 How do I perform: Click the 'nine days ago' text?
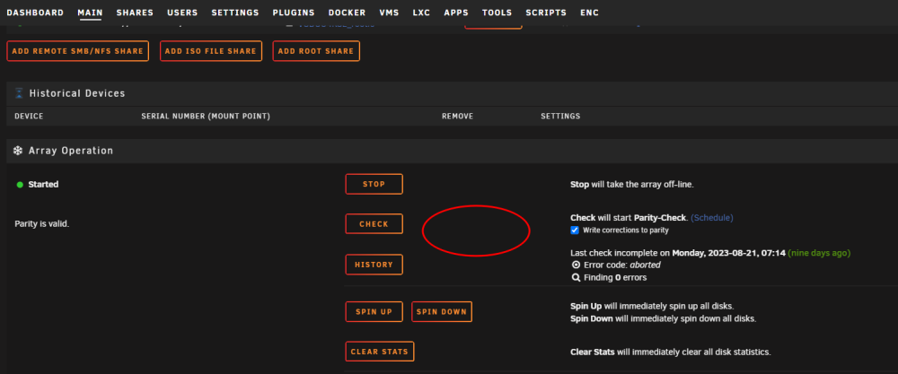pos(820,253)
